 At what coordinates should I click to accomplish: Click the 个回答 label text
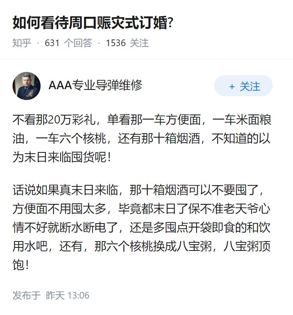[x=78, y=43]
